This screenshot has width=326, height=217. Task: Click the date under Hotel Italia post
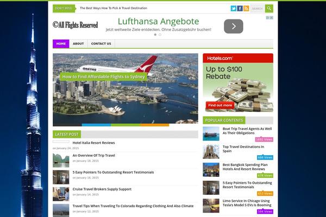tap(66, 148)
